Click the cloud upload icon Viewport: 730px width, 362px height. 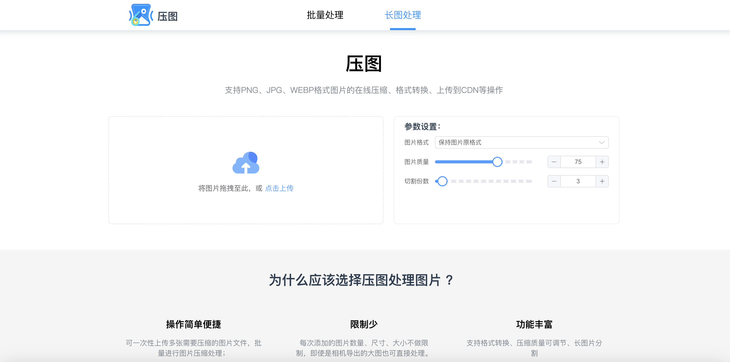[246, 163]
